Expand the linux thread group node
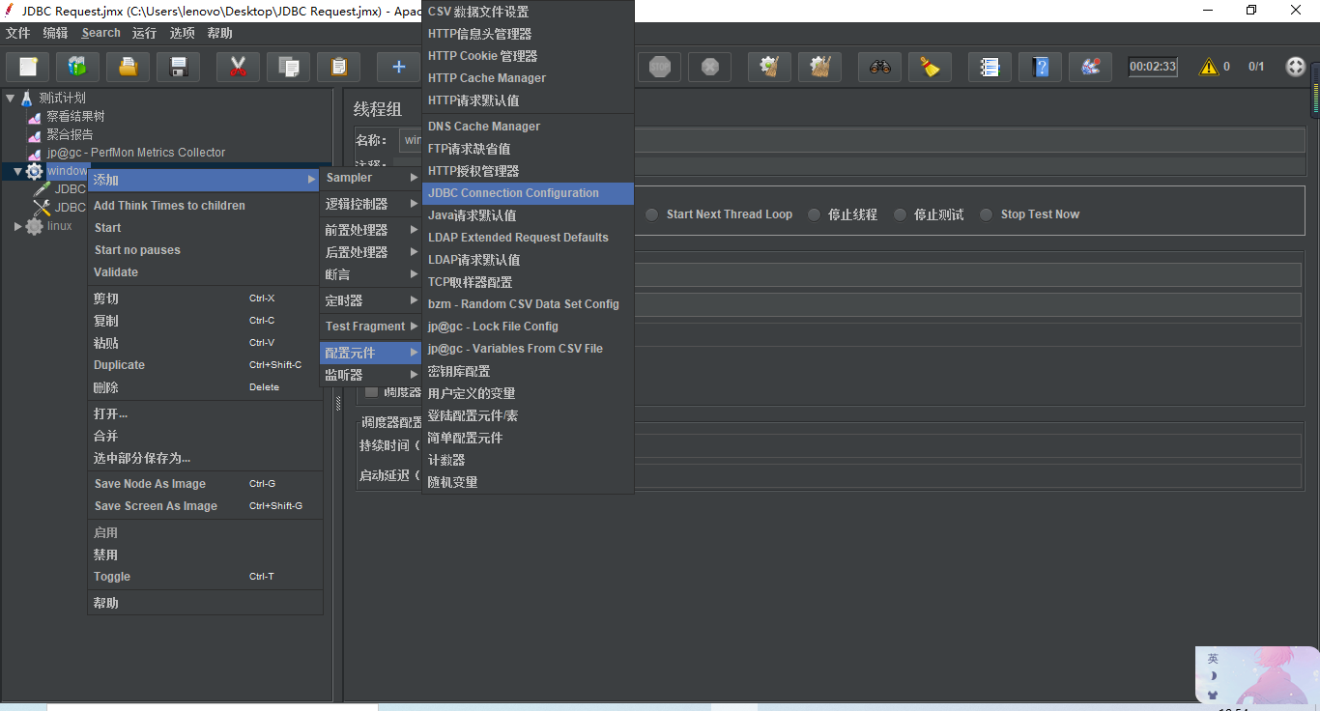This screenshot has height=711, width=1320. [x=17, y=226]
